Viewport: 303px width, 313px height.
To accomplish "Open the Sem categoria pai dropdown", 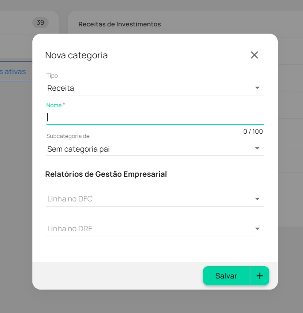I will click(155, 149).
